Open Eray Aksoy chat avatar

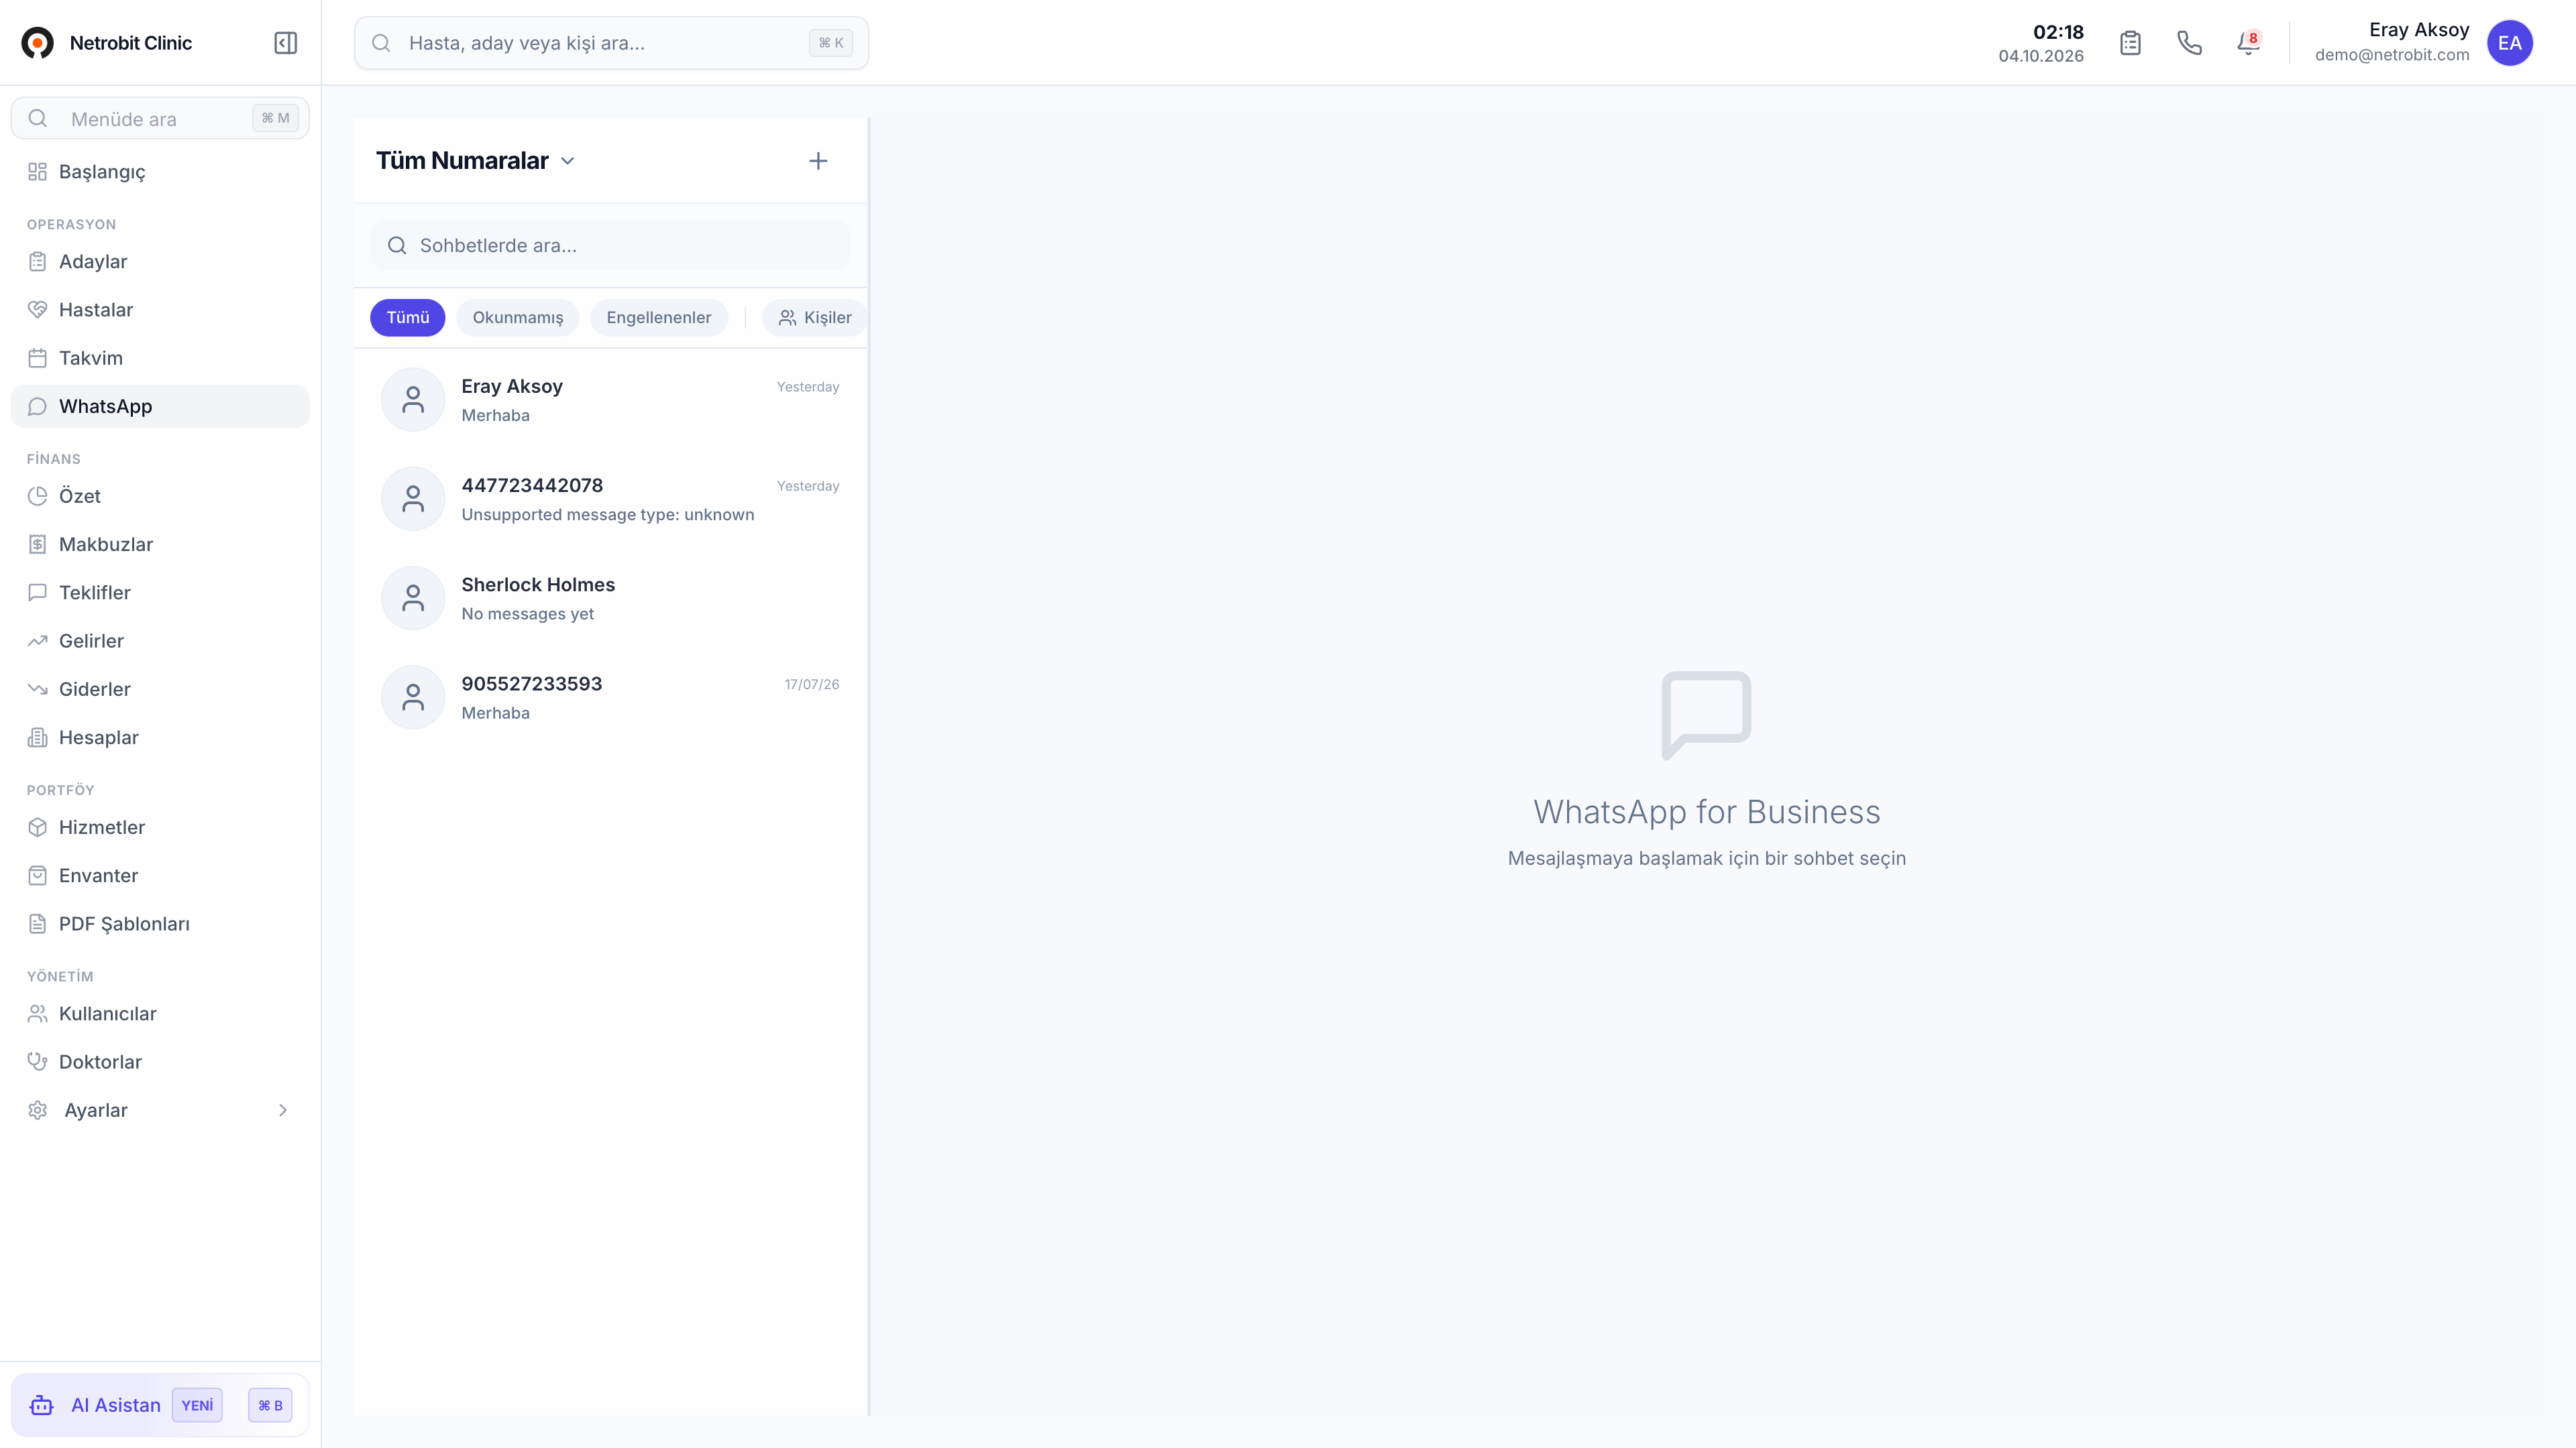tap(413, 400)
